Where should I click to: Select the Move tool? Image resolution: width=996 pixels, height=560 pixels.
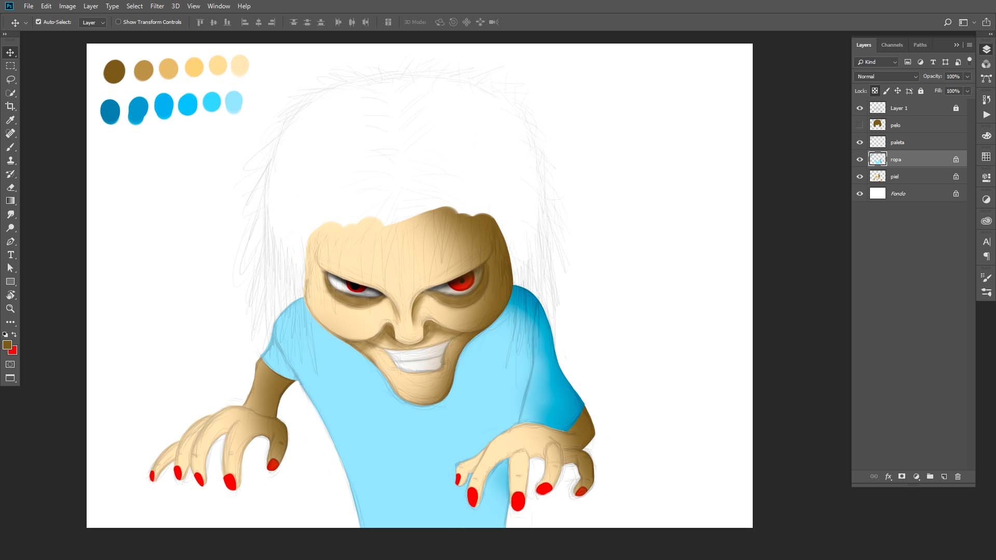point(10,52)
